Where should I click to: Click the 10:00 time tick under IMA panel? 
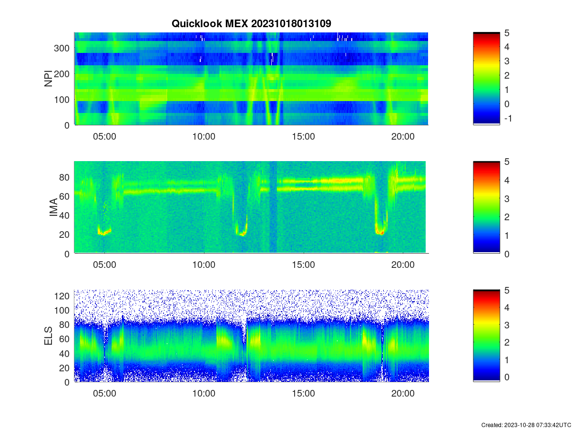[x=204, y=265]
